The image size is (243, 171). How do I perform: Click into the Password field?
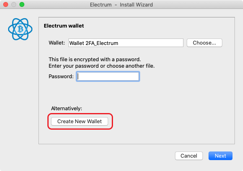point(108,76)
